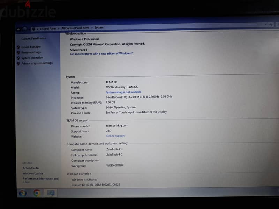
Task: Click the Copyright 2009 Microsoft Corporation text
Action: (107, 44)
